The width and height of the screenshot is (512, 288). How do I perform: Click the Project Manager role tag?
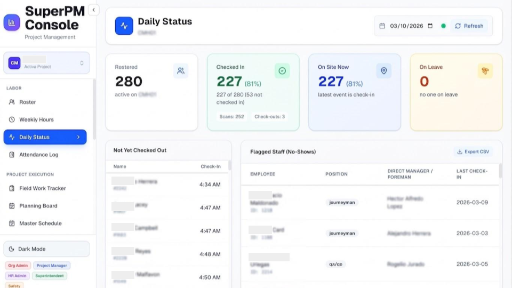(x=52, y=266)
